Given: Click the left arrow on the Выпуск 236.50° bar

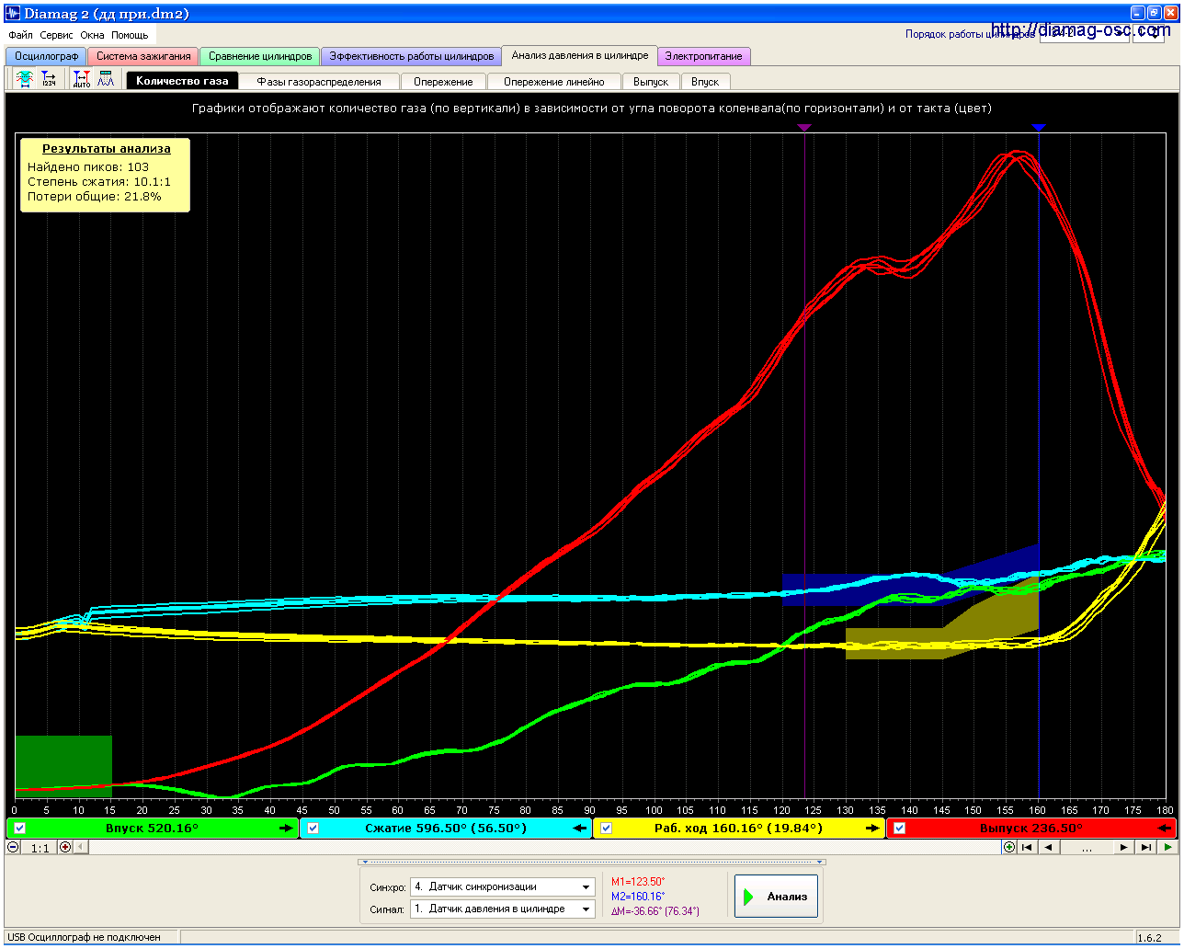Looking at the screenshot, I should [x=1165, y=829].
